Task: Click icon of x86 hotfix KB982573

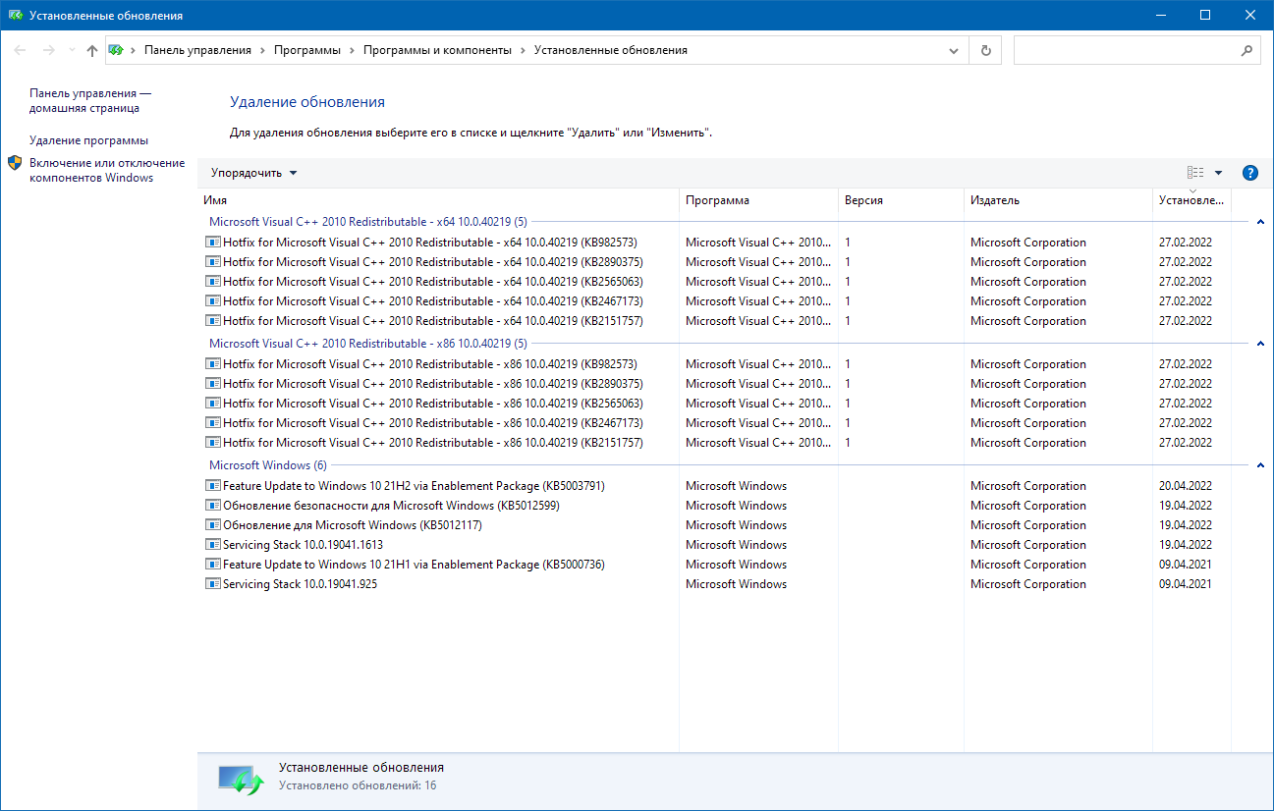Action: (213, 364)
